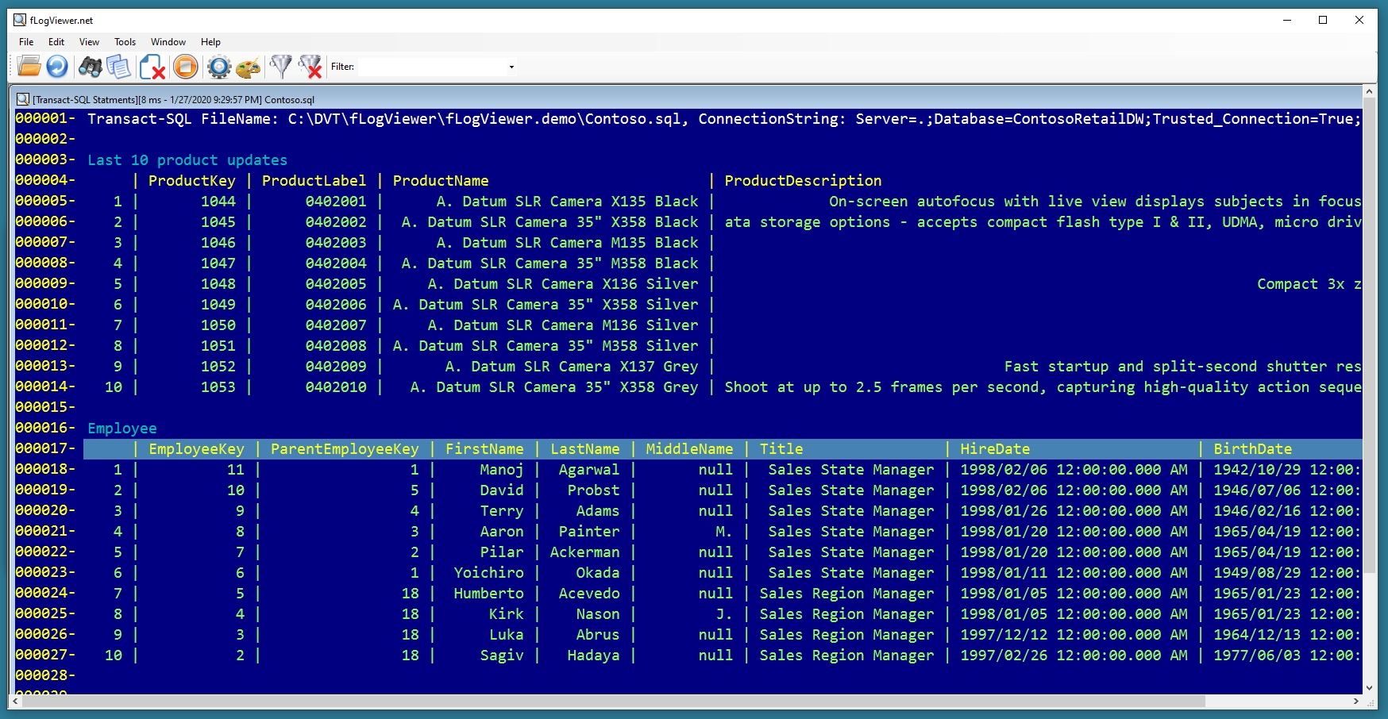Open settings with the gear icon
1388x719 pixels.
coord(219,67)
